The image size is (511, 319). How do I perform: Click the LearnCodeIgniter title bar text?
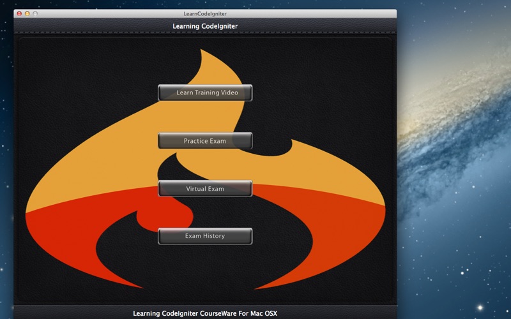[205, 13]
